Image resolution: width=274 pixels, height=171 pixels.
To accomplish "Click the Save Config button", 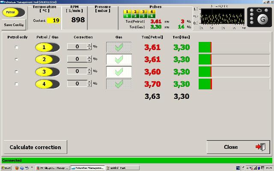I will [x=15, y=25].
